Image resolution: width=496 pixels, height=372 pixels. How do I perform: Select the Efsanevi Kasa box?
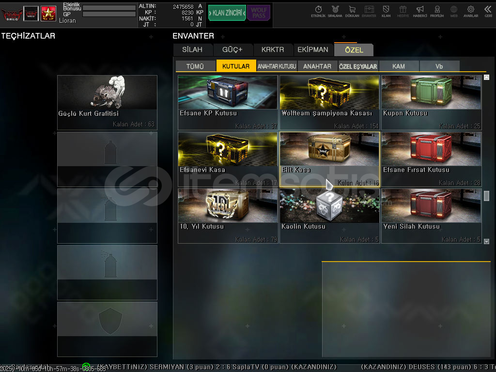click(228, 159)
